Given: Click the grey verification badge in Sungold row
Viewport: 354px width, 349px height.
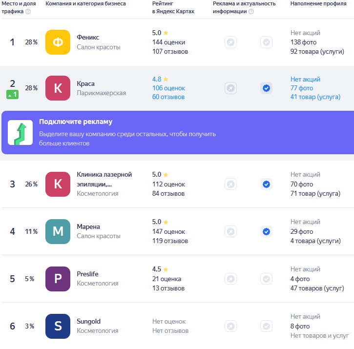Looking at the screenshot, I should tap(267, 326).
